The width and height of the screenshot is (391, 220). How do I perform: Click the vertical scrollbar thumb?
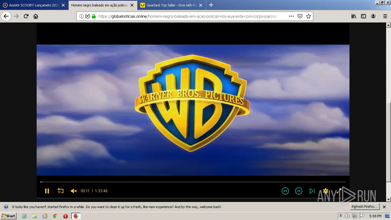point(388,142)
